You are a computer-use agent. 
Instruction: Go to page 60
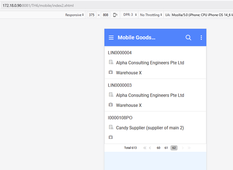(x=158, y=148)
